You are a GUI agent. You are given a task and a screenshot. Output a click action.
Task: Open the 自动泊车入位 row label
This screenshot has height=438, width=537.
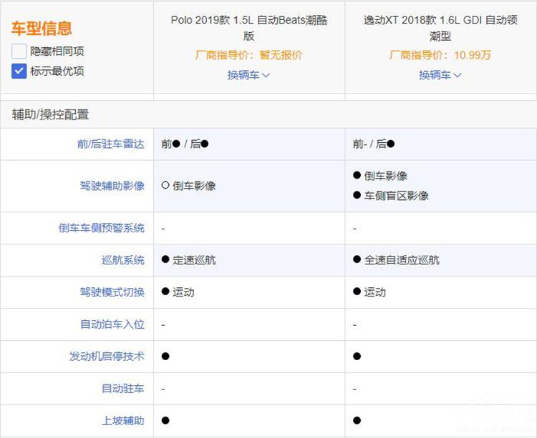[x=112, y=324]
